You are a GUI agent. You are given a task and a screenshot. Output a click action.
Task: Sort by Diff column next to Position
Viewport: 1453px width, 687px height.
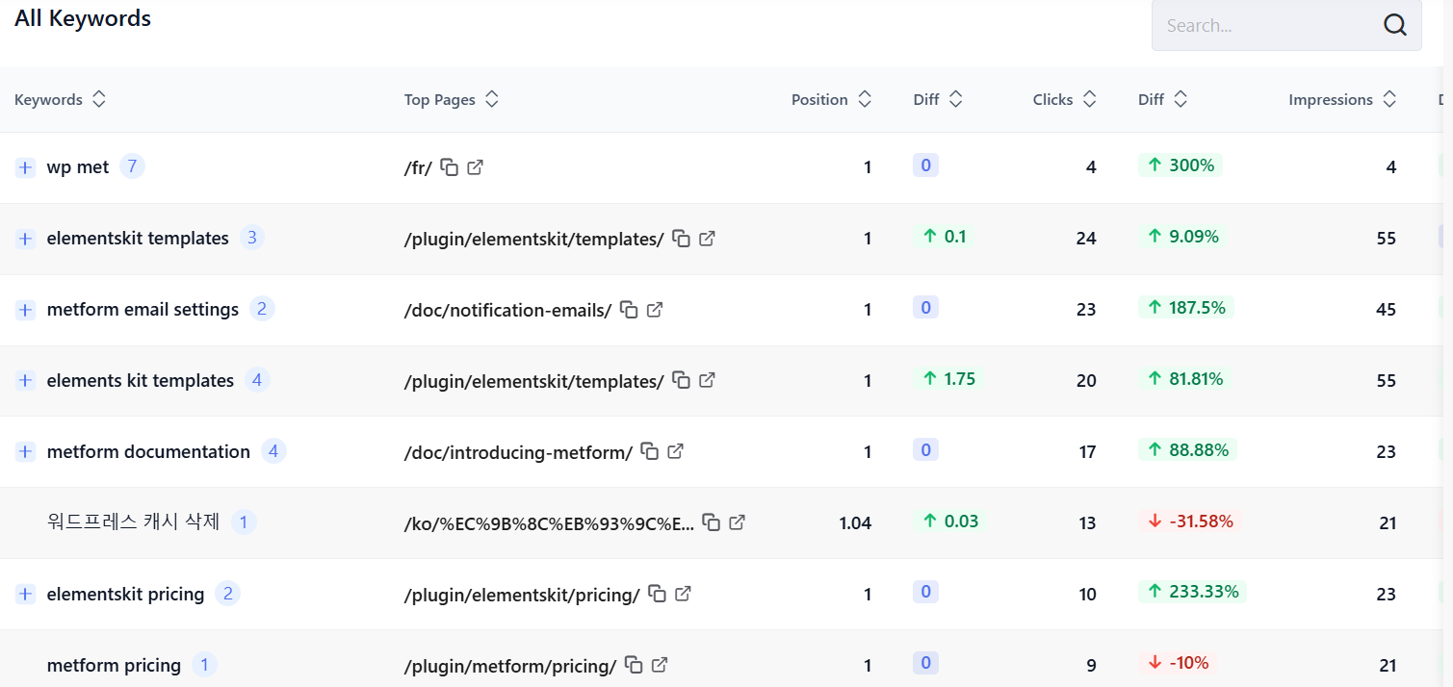tap(955, 99)
